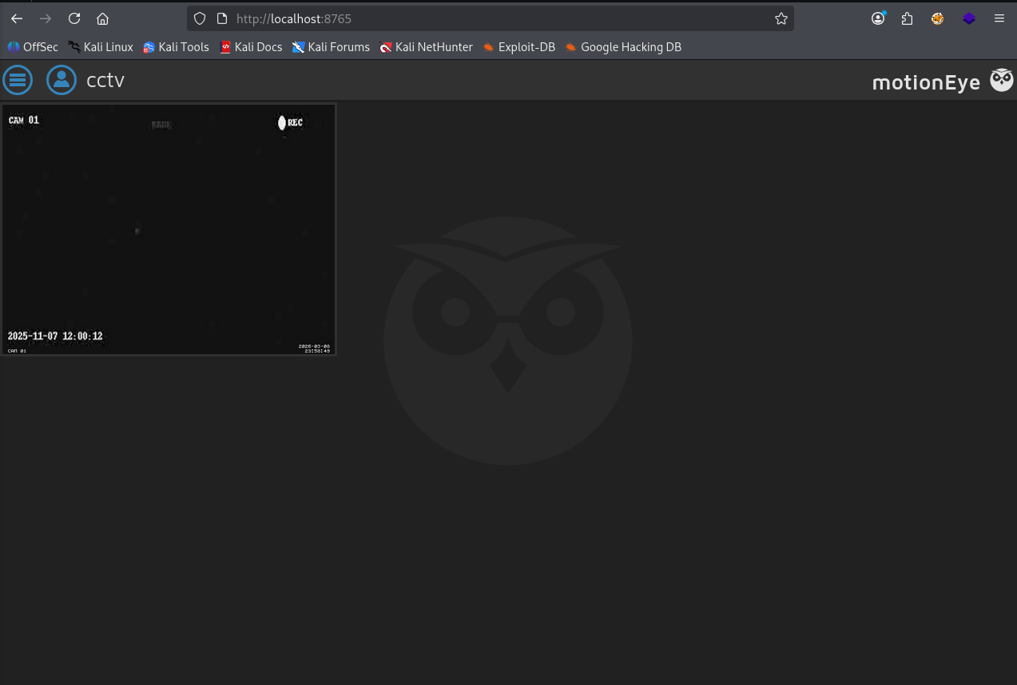Click the localhost:8765 address bar

coord(479,18)
